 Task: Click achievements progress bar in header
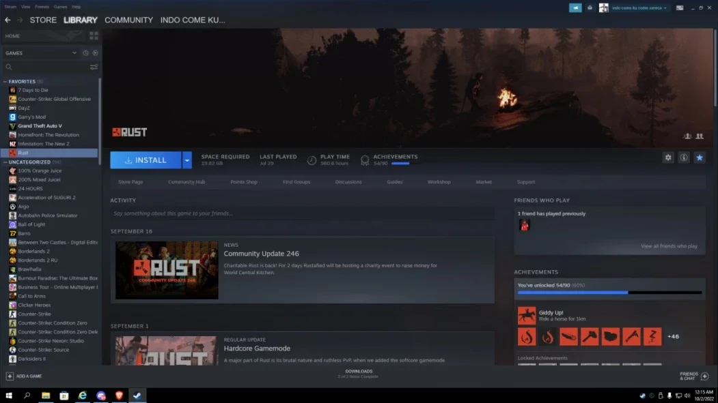(x=406, y=164)
